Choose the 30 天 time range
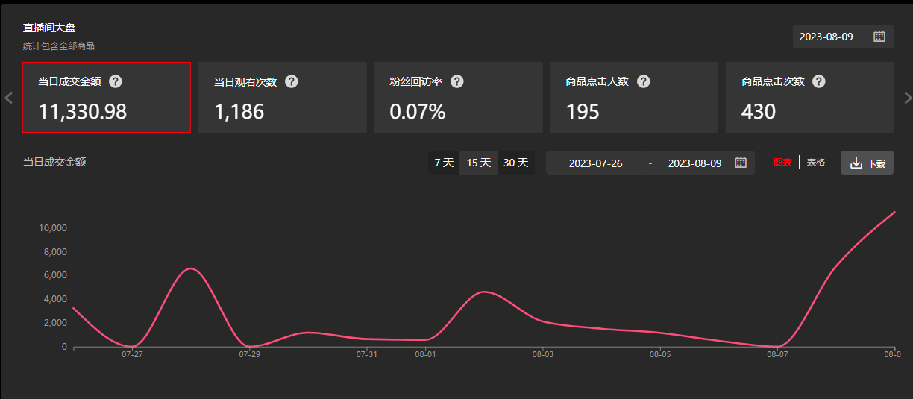 (x=515, y=163)
